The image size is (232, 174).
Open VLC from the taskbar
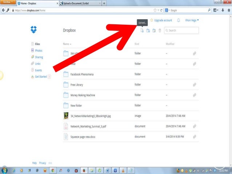123,170
